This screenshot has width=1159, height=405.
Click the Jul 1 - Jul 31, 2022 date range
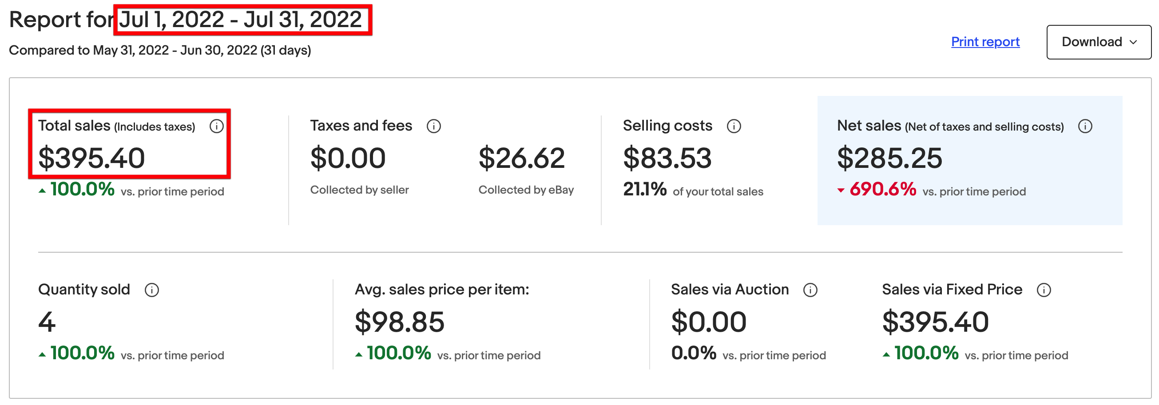pos(240,20)
